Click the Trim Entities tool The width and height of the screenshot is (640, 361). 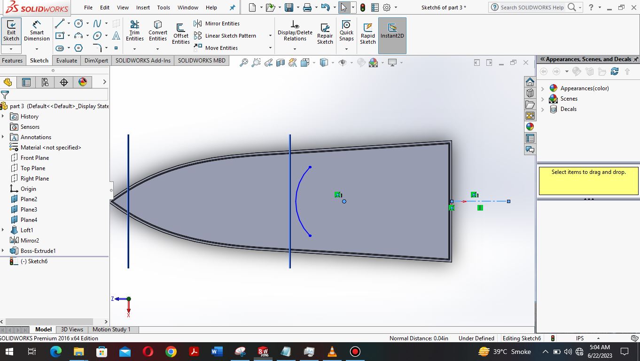click(134, 31)
